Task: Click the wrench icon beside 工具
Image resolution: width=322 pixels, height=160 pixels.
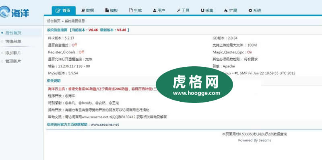Action: coord(179,10)
